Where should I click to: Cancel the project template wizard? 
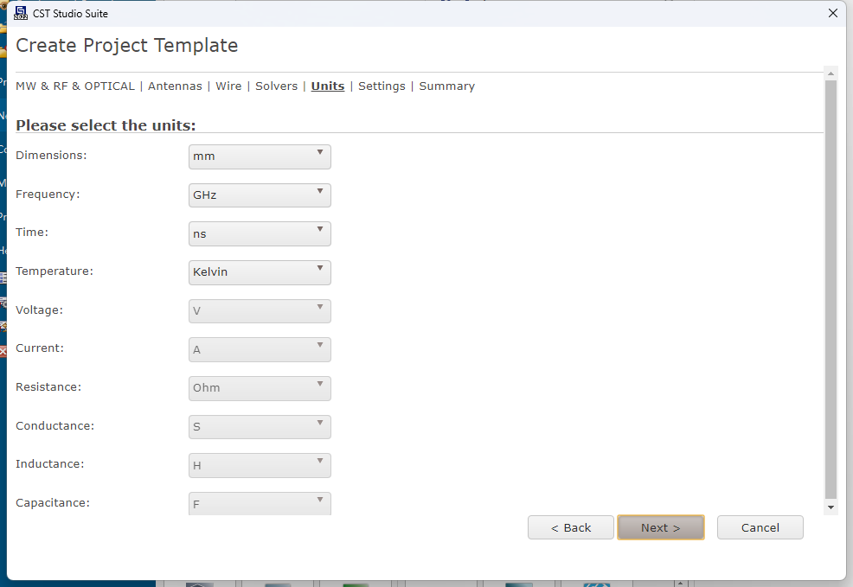(760, 527)
